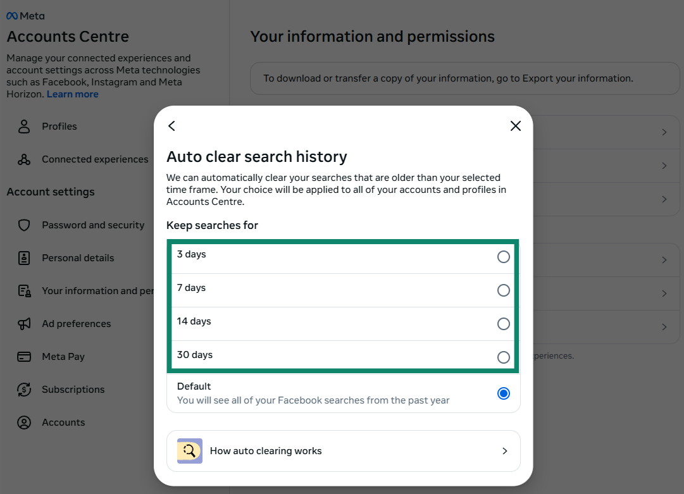Select the Profiles icon in the sidebar
684x494 pixels.
(23, 126)
